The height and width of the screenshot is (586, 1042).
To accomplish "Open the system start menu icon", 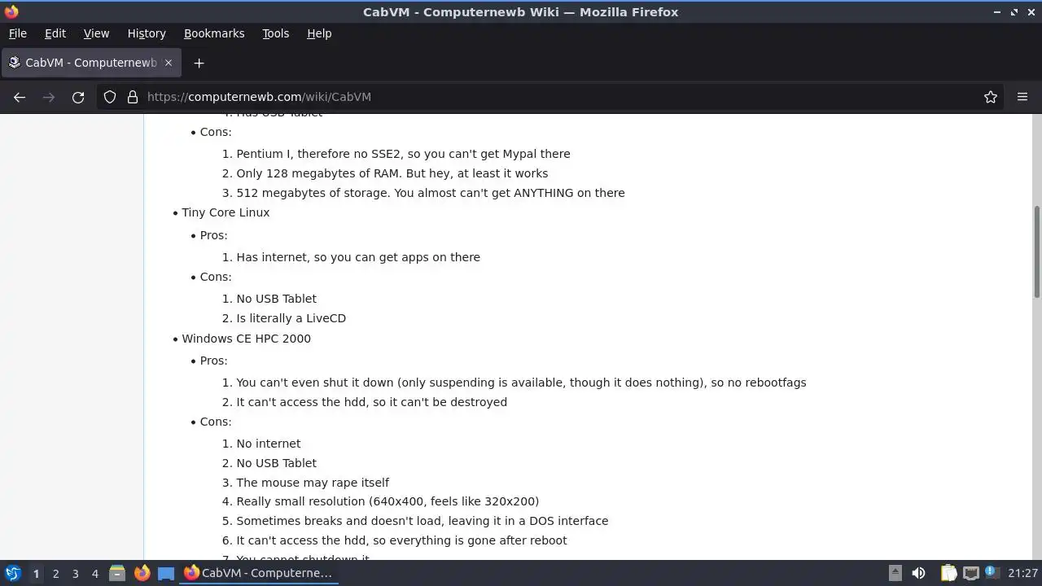I will coord(12,573).
